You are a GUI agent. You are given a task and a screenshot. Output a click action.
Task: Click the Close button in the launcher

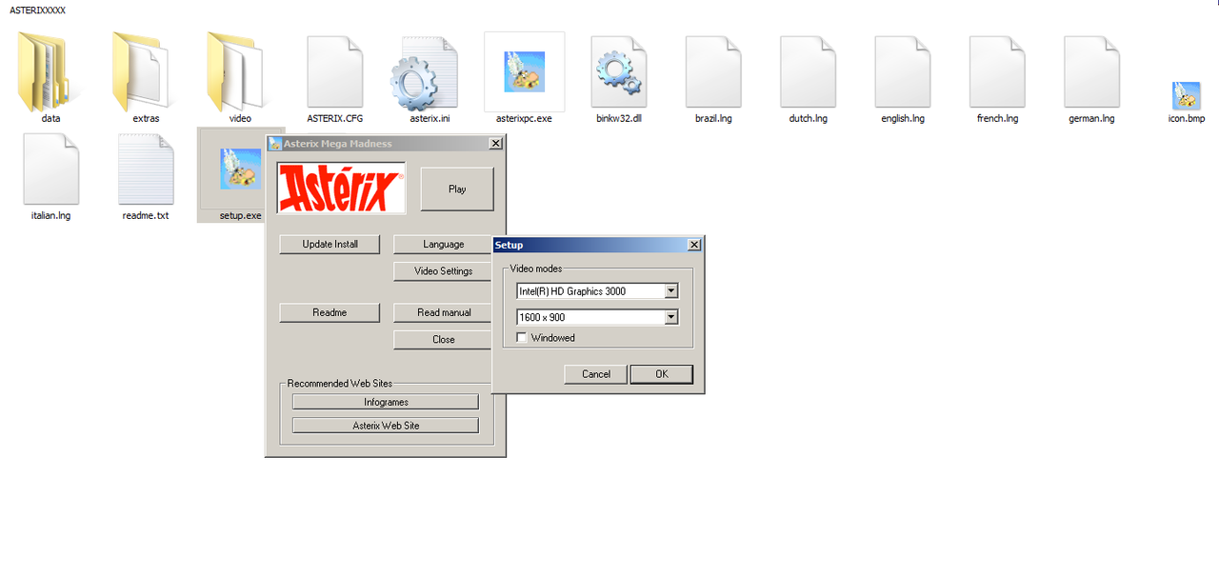(x=444, y=340)
